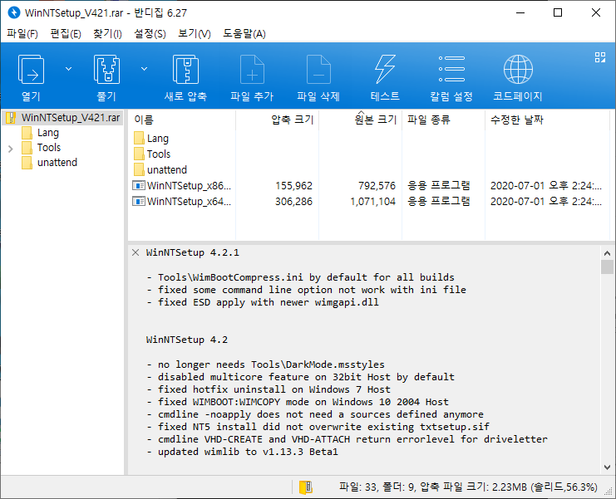This screenshot has height=499, width=616.
Task: Click Lang folder icon in file list
Action: tap(139, 138)
